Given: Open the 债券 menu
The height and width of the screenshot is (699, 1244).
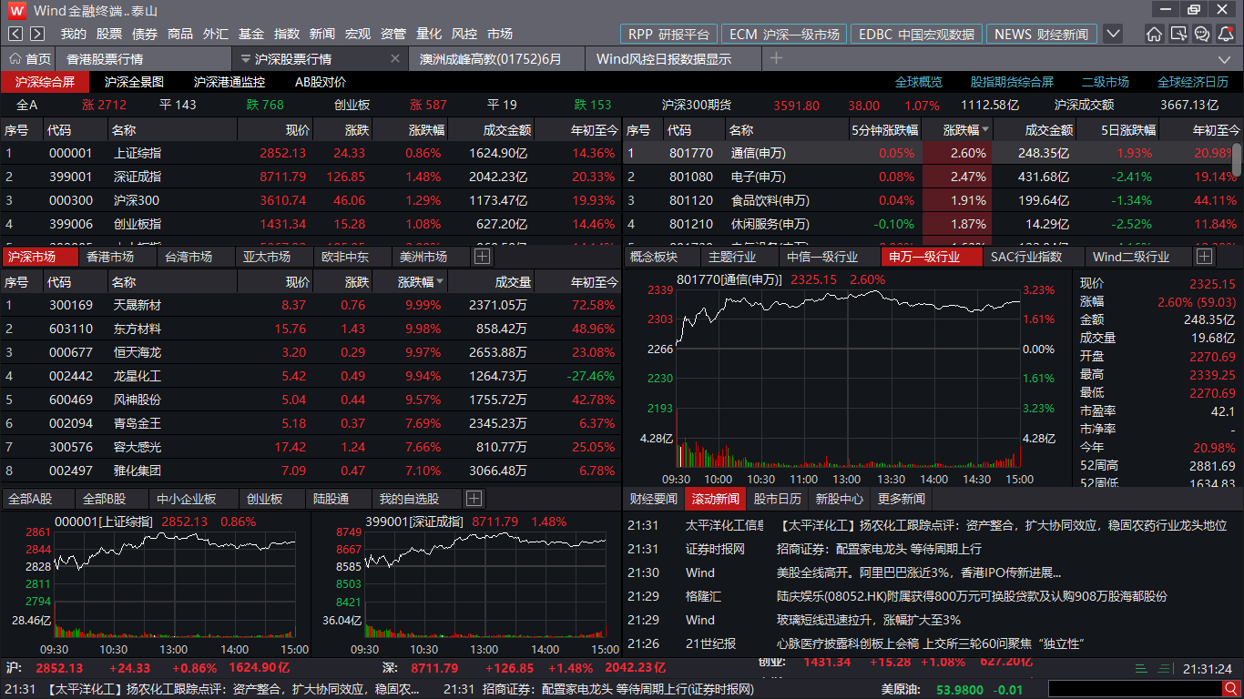Looking at the screenshot, I should (x=145, y=34).
